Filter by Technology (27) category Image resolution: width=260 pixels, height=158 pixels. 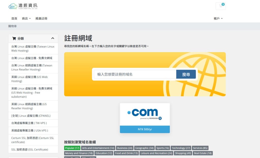click(x=181, y=148)
